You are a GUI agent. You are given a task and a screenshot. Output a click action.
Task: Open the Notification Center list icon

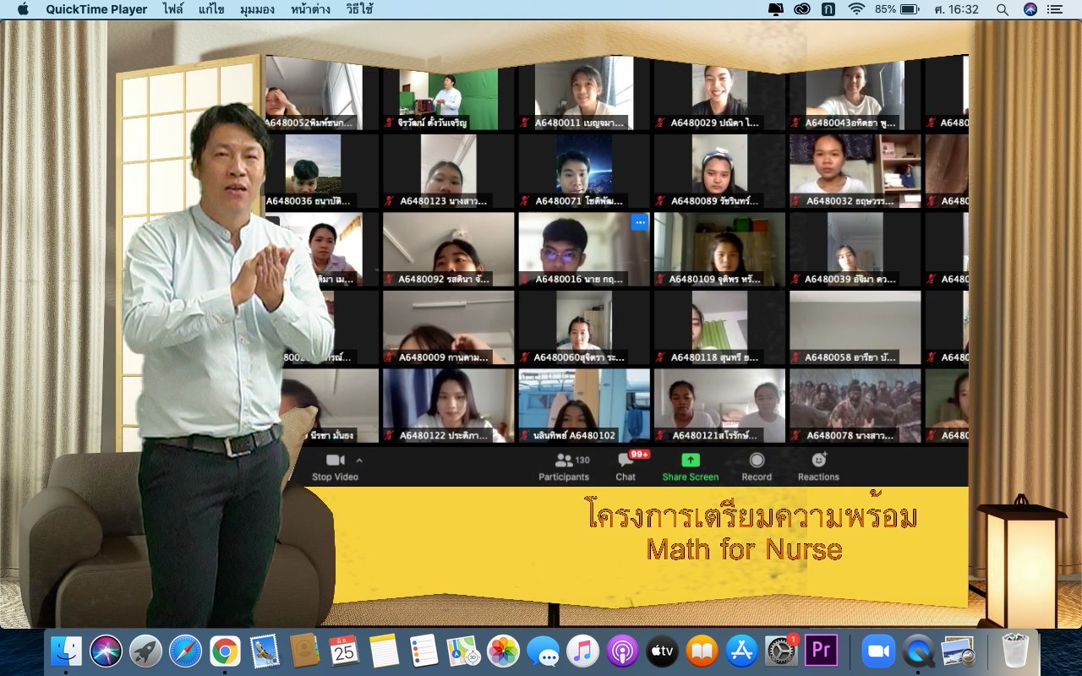1054,9
